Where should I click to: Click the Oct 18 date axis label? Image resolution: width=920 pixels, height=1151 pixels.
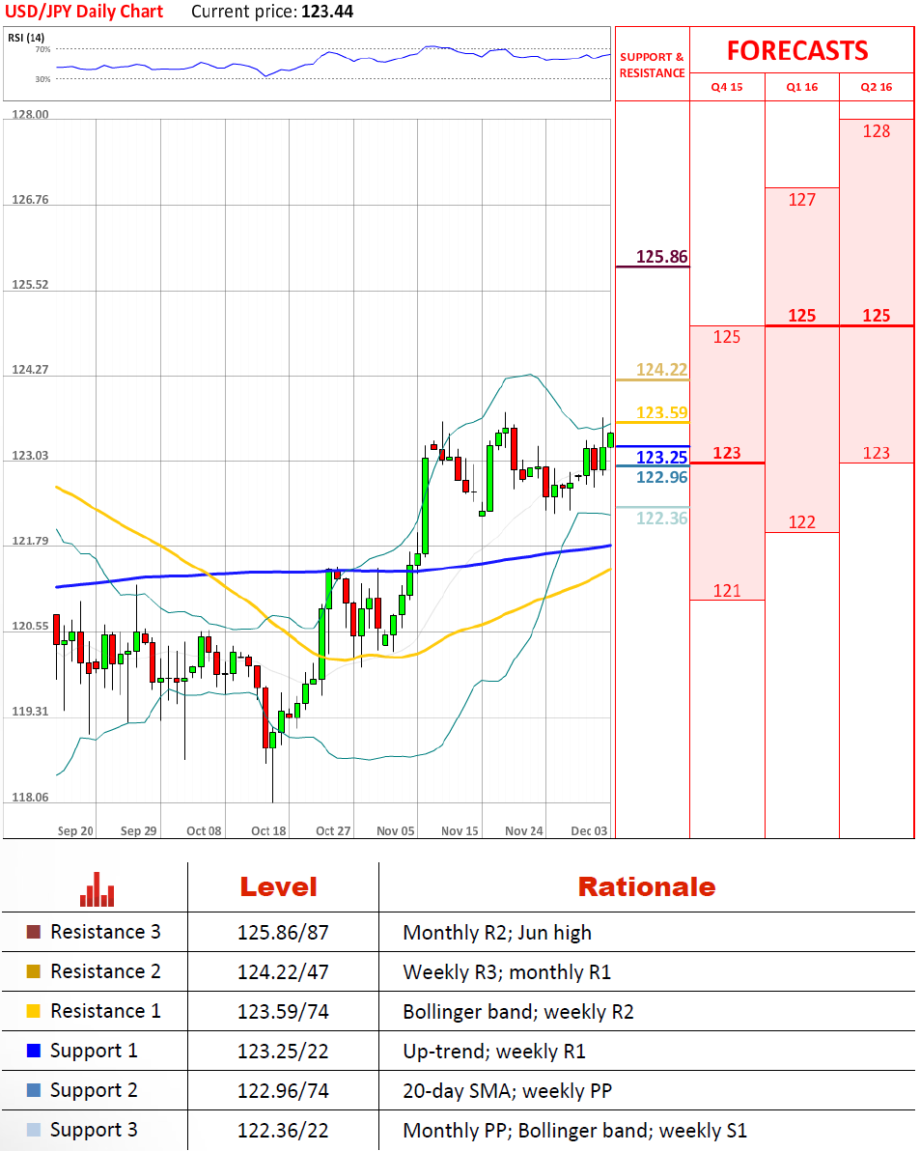268,831
